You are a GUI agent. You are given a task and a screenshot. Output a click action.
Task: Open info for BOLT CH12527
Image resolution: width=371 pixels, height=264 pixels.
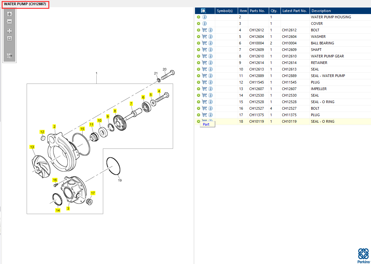click(x=210, y=108)
